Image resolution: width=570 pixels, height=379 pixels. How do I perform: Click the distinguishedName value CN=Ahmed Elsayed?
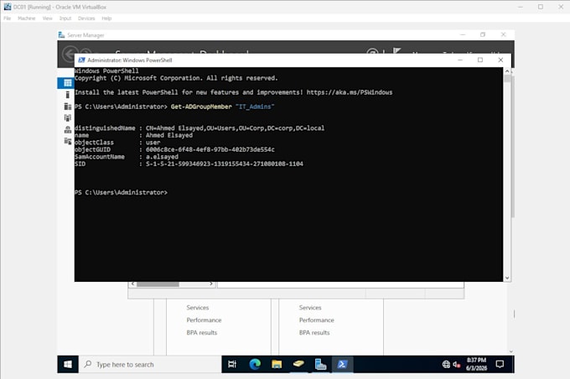pos(235,128)
